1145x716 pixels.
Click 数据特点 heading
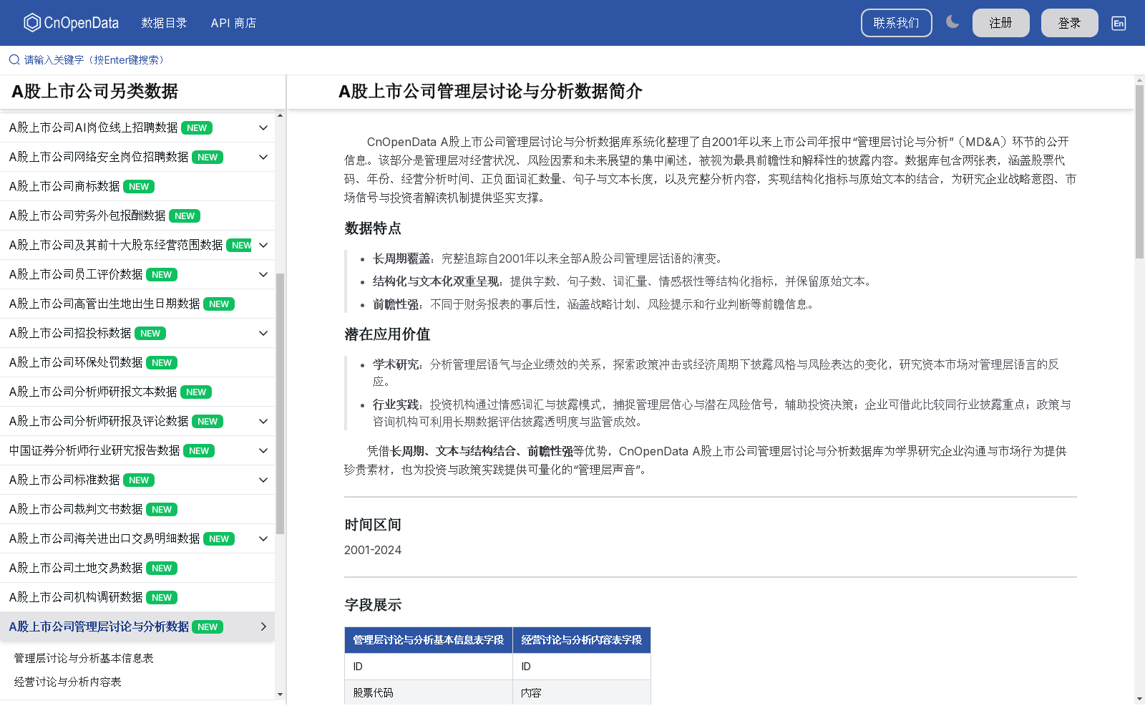click(x=373, y=228)
